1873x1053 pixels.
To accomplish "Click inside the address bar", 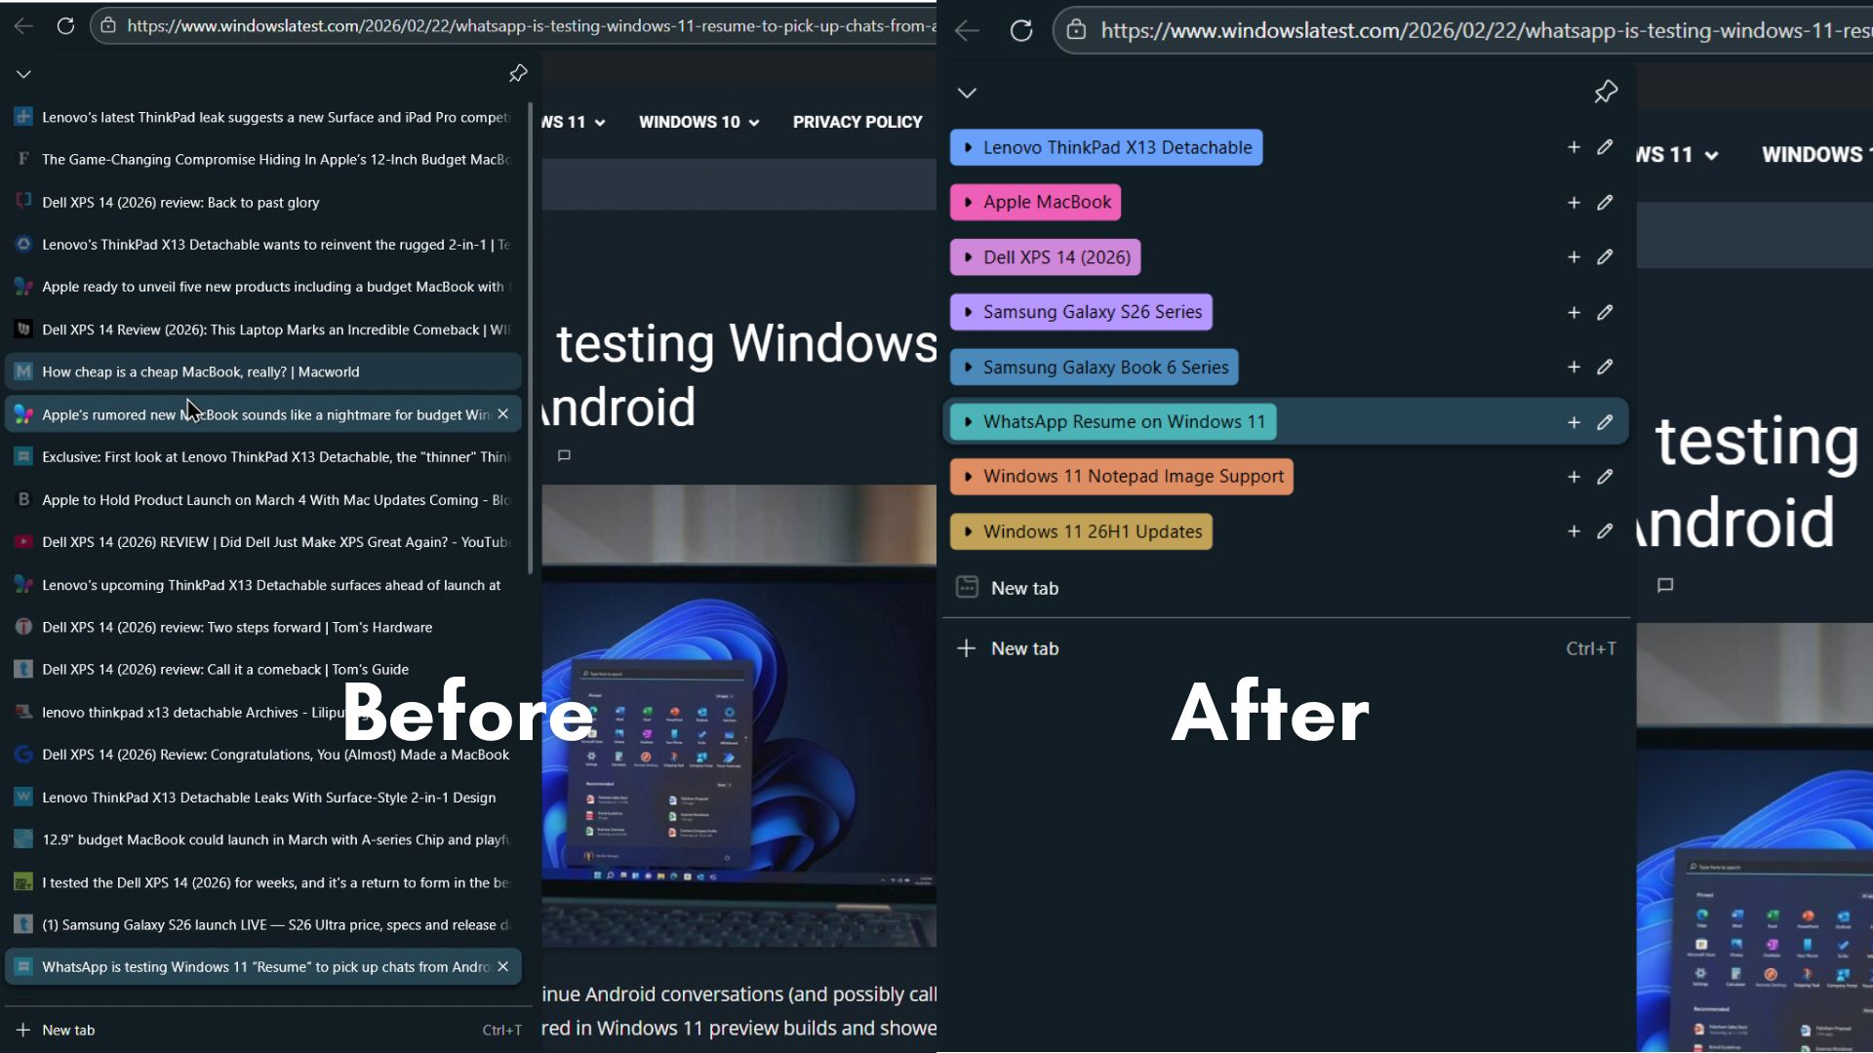I will click(x=488, y=26).
